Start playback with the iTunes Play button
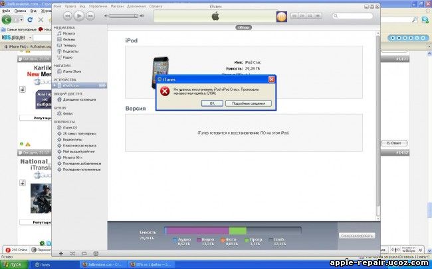The image size is (432, 269). 79,16
